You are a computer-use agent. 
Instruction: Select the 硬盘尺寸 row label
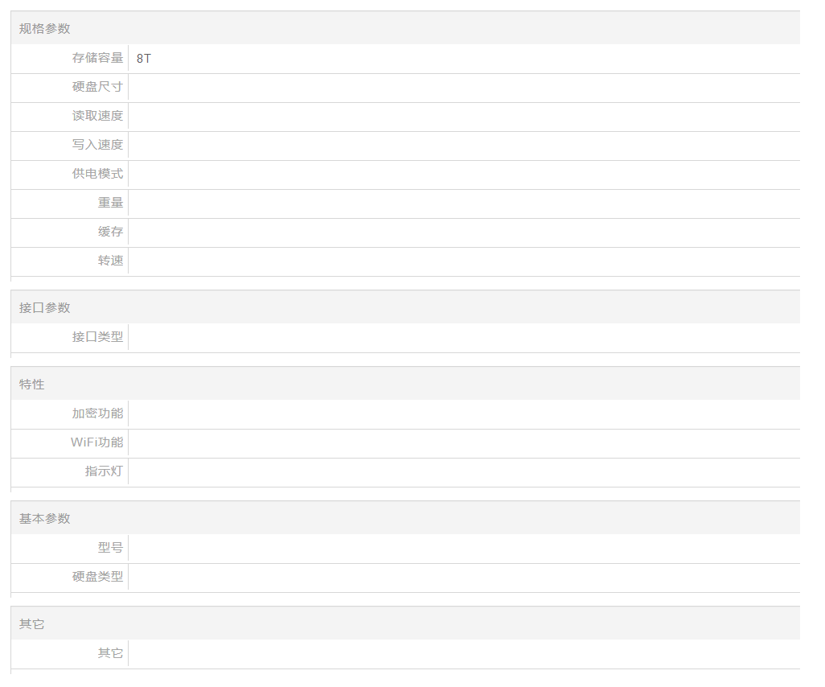click(x=97, y=87)
